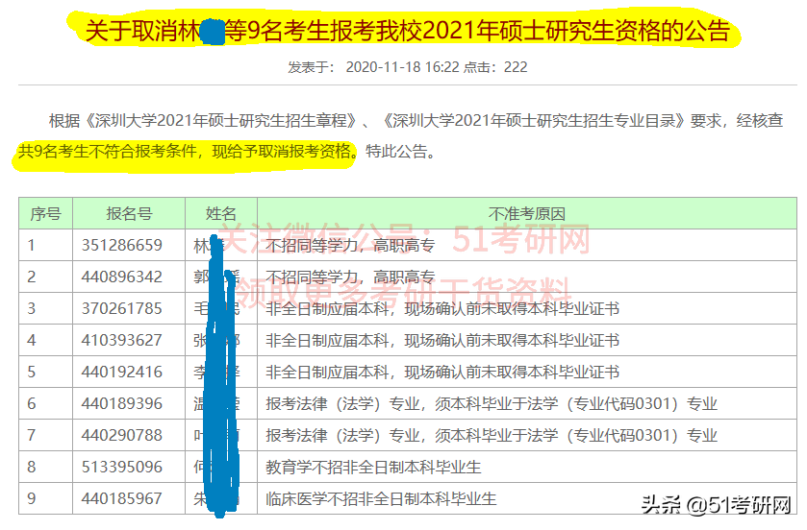Viewport: 807px width, 530px height.
Task: Click registration number 440189396
Action: [121, 403]
